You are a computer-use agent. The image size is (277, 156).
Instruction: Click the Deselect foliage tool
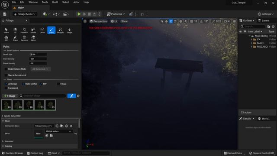pos(24,30)
